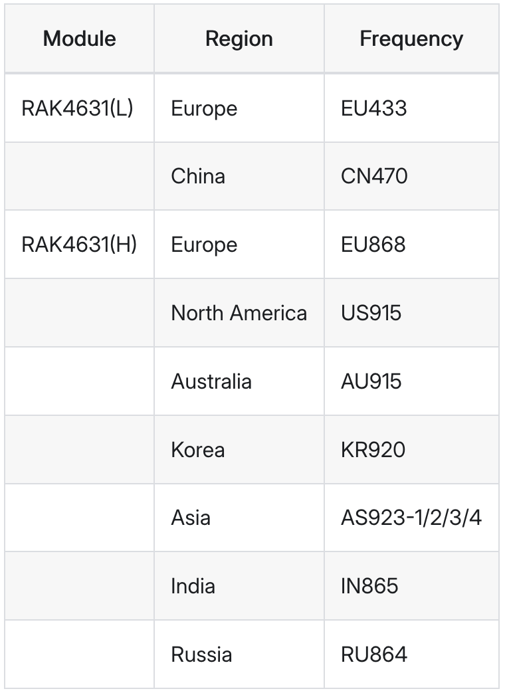Click the China region cell
Image resolution: width=505 pixels, height=695 pixels.
pyautogui.click(x=198, y=176)
